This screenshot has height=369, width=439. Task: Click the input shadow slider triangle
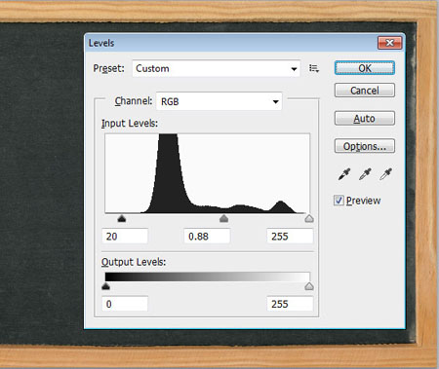point(122,218)
